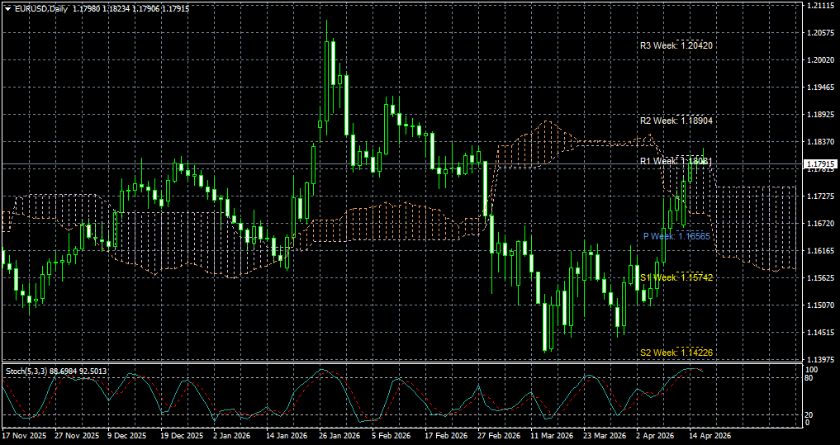Click the 5 Feb 2026 date label
The height and width of the screenshot is (445, 840).
(392, 436)
